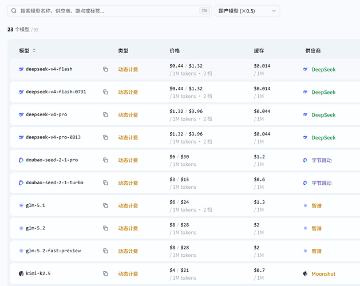The image size is (360, 286).
Task: Focus the model search input field
Action: coord(109,11)
